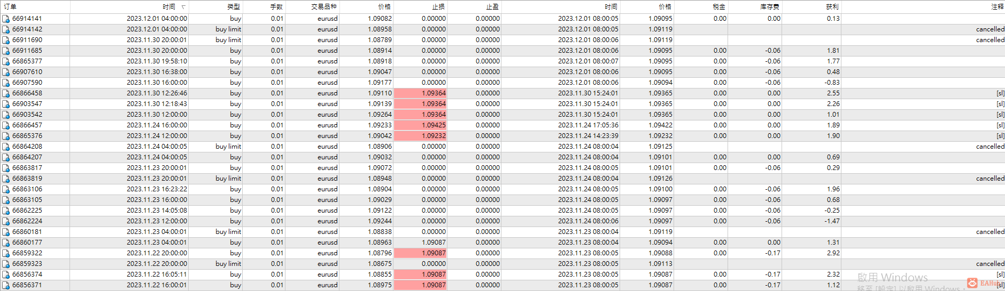Select order number 66856371
Screen dimensions: 1005x291
(x=27, y=285)
